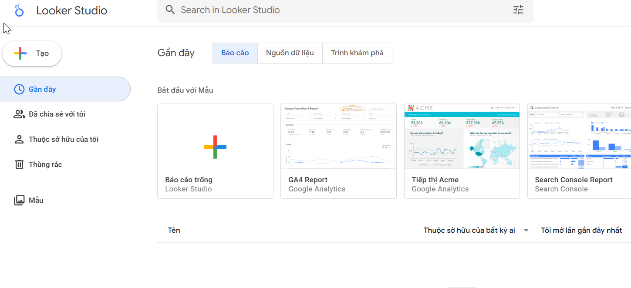Click the clock icon for Gần đây
The width and height of the screenshot is (631, 288).
click(19, 89)
